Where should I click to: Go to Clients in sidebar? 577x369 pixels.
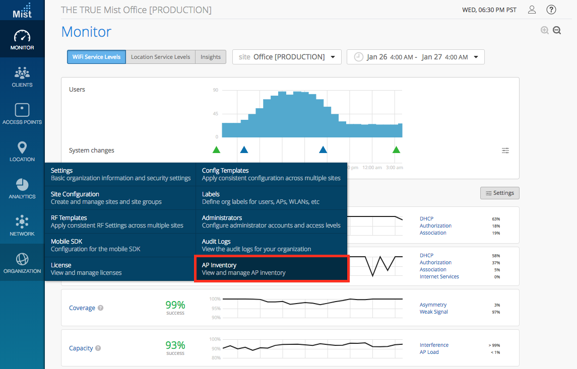click(22, 77)
